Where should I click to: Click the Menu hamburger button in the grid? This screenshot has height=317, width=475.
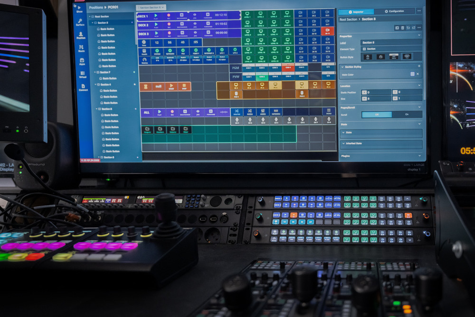pos(329,113)
